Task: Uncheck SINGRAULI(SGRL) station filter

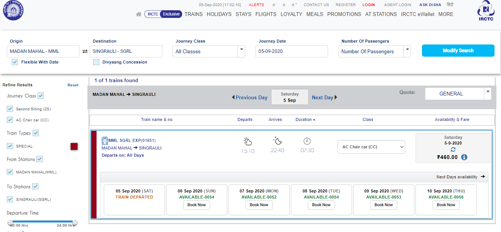Action: (x=10, y=199)
